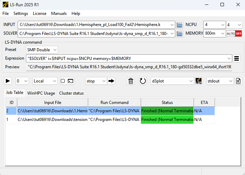Image resolution: width=245 pixels, height=175 pixels.
Task: Close the LS-Run window
Action: click(x=238, y=5)
